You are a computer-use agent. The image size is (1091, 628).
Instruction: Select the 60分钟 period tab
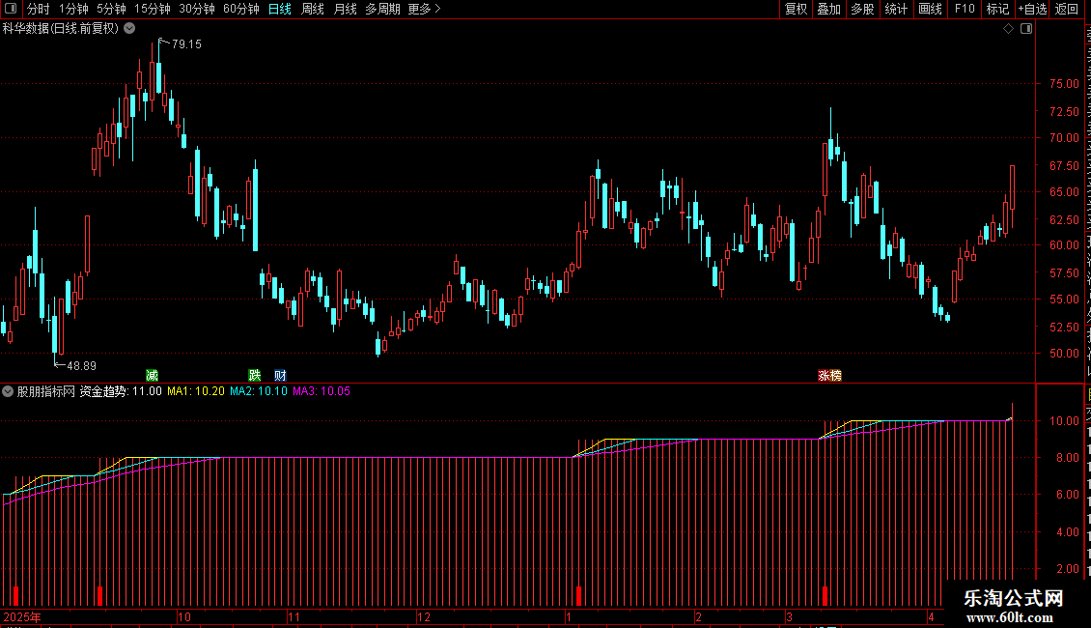tap(241, 9)
